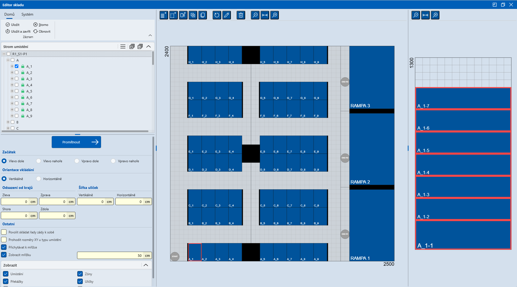This screenshot has height=287, width=517.
Task: Click Uložit to save
Action: tap(13, 25)
